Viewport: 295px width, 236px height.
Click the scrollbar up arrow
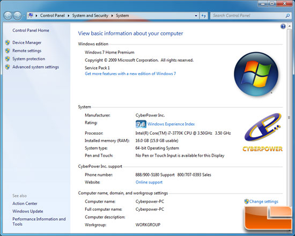pos(289,26)
